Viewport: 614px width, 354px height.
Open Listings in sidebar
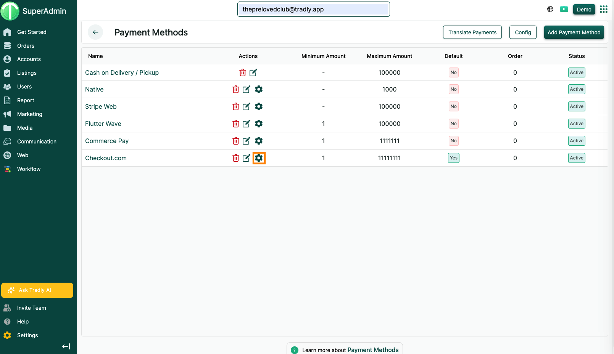coord(27,73)
